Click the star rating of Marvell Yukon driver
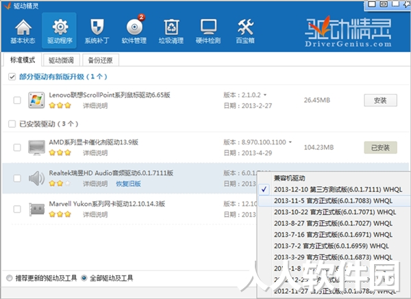Screen dimensions: 411x299 click(x=60, y=214)
